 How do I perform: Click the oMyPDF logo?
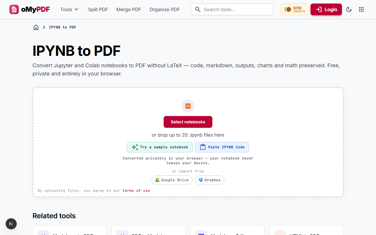coord(30,9)
